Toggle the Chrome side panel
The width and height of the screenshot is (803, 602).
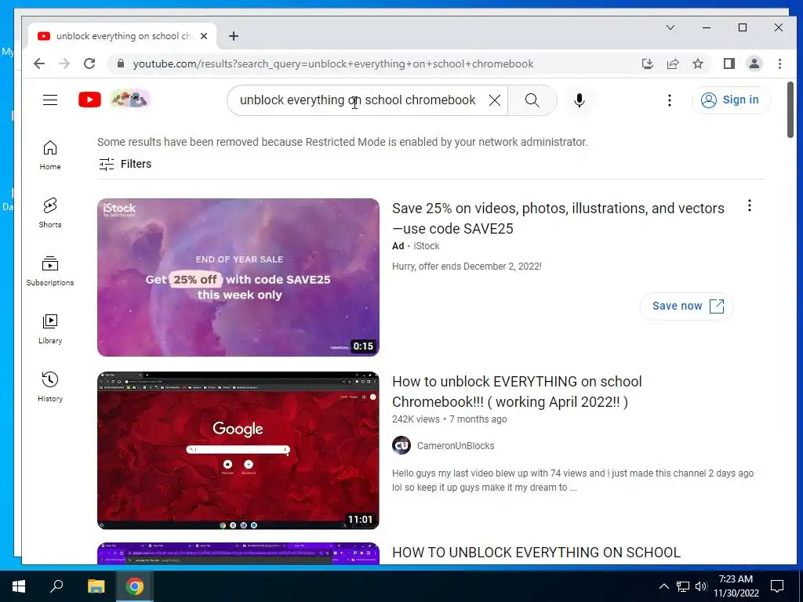tap(729, 63)
